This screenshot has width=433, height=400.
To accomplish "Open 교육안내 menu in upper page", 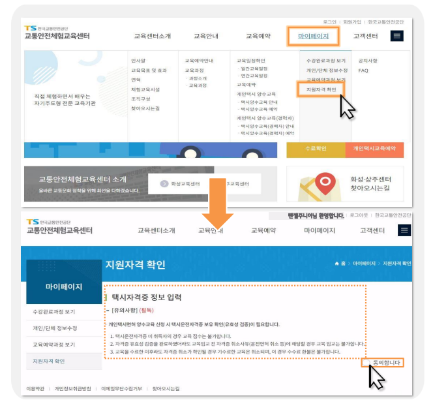I will 206,36.
